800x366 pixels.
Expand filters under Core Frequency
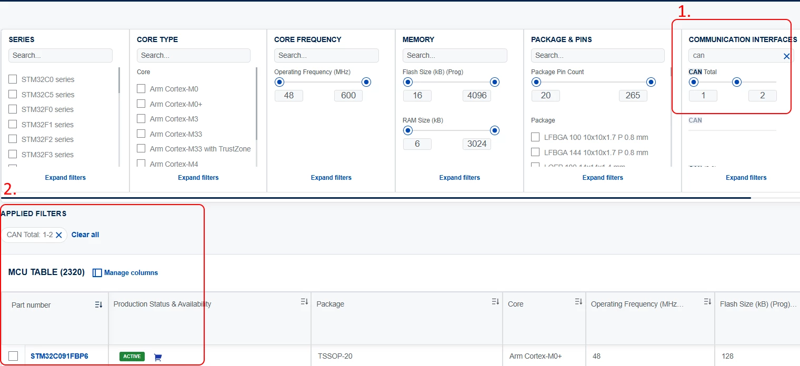coord(331,178)
